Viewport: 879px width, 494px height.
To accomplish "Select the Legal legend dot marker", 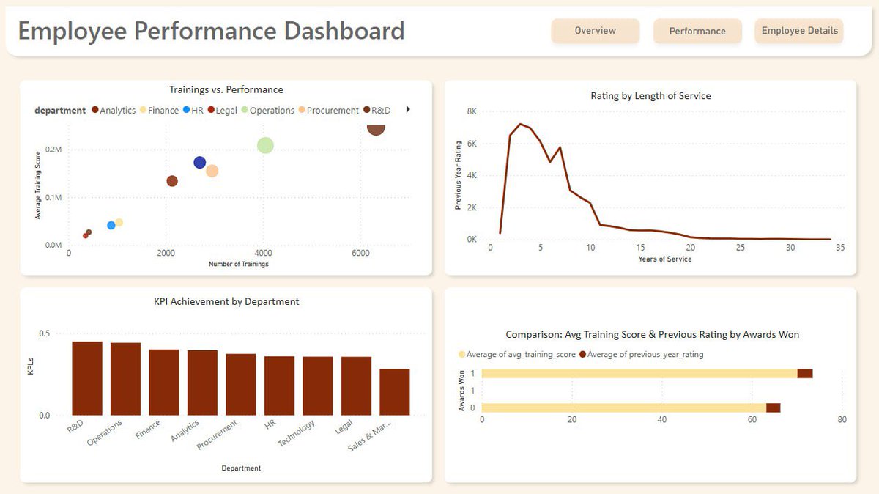I will [x=212, y=110].
